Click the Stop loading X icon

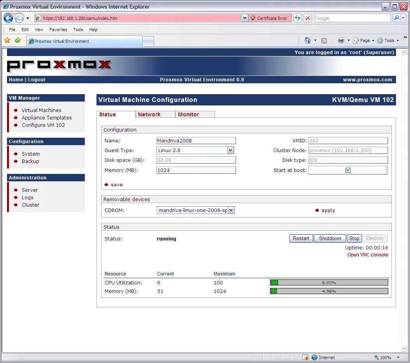(307, 18)
